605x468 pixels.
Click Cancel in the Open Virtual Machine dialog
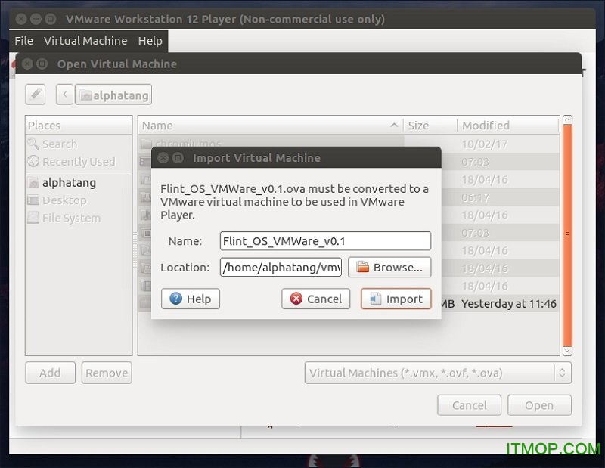point(469,405)
